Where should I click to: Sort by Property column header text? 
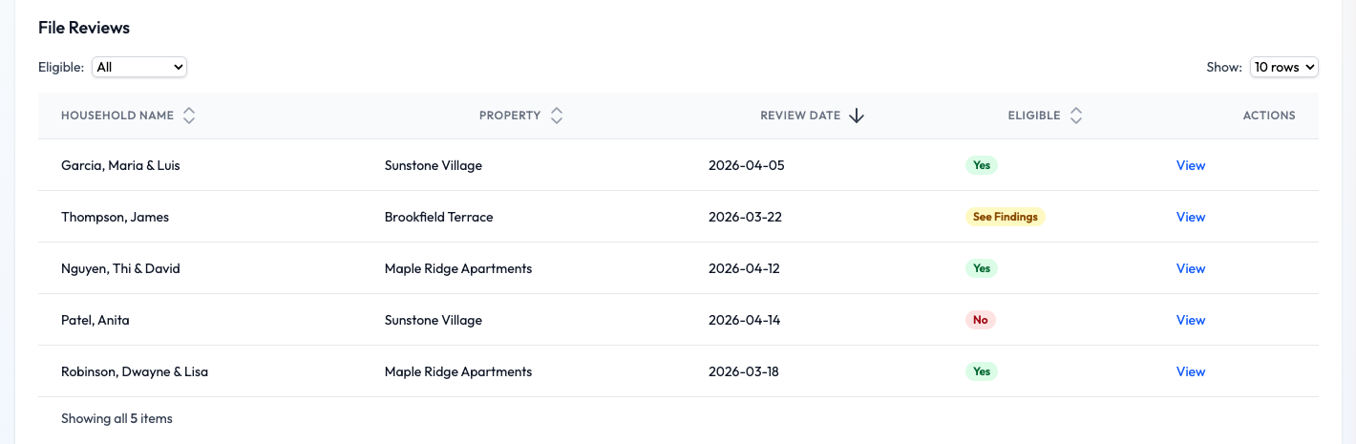coord(510,116)
